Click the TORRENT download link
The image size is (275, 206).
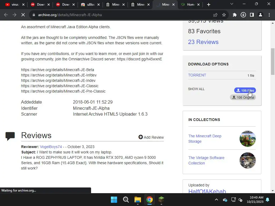[x=197, y=75]
